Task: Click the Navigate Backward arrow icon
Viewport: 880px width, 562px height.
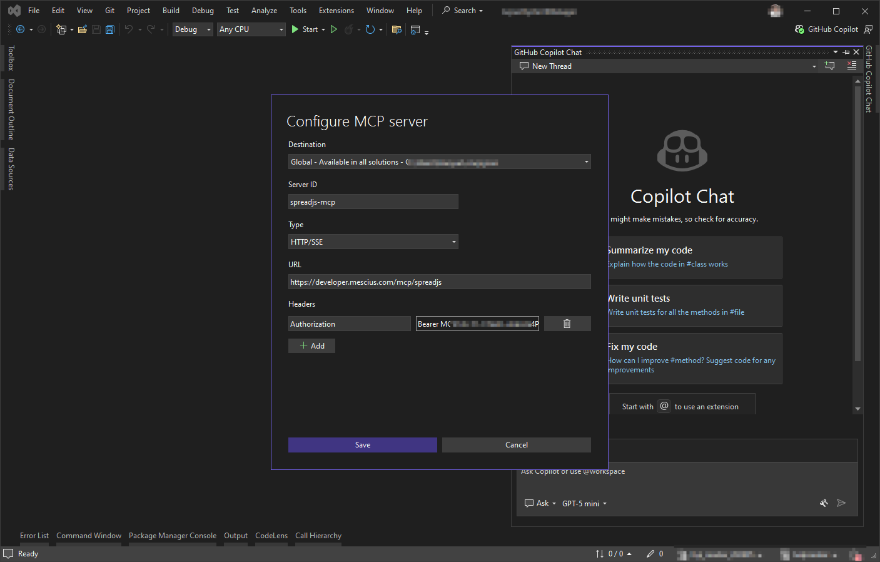Action: 21,29
